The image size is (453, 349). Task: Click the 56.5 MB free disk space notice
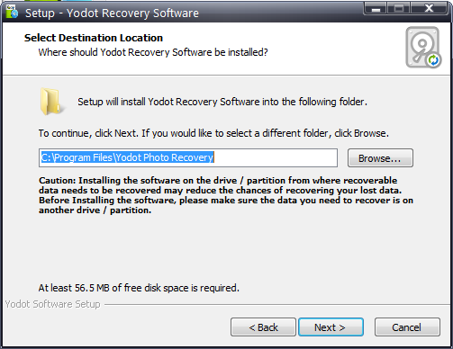click(x=139, y=288)
